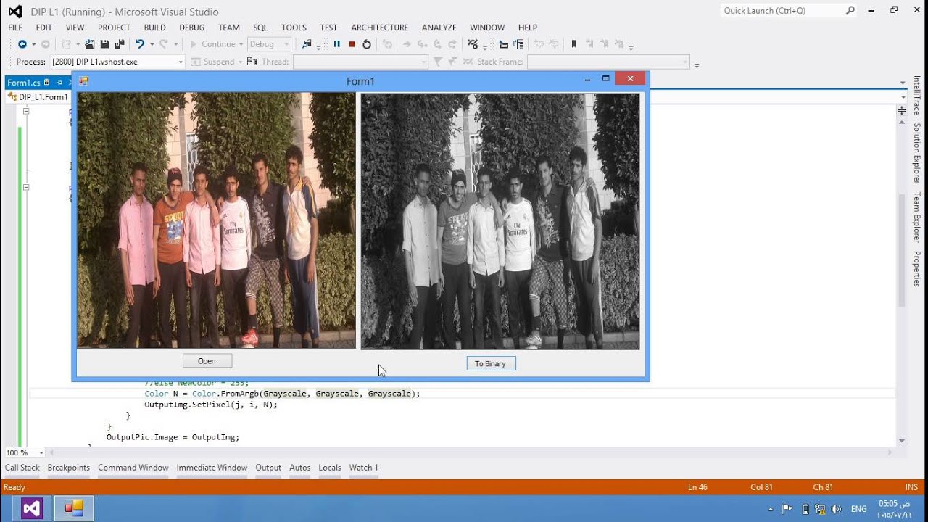Click the Toggle Pin icon on the Form1.cs tab

coord(59,83)
